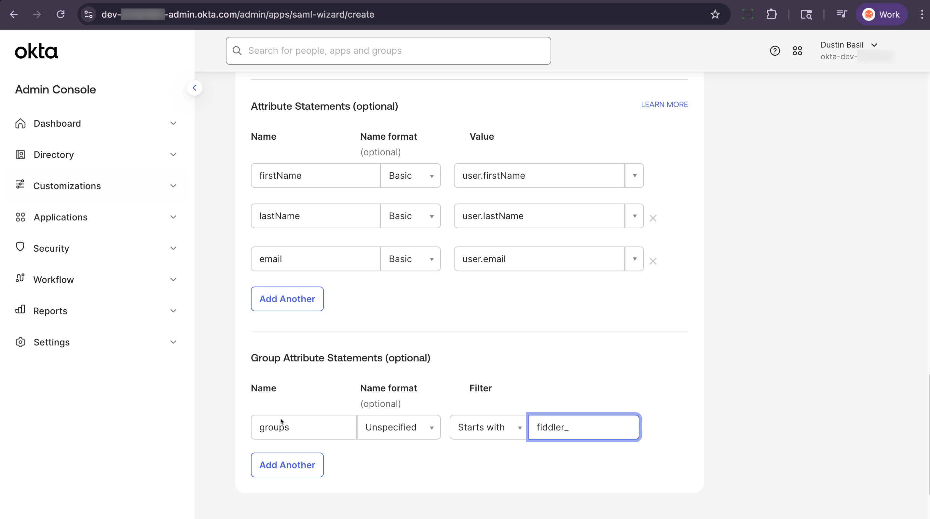Click the Customizations sliders icon
The width and height of the screenshot is (930, 519).
click(x=20, y=184)
